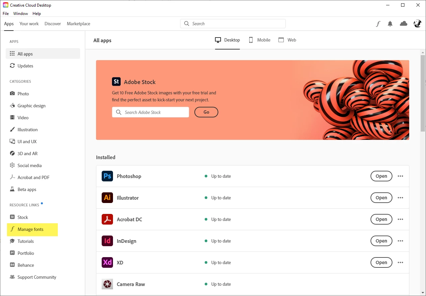Click Open button for Illustrator
The height and width of the screenshot is (296, 426).
381,198
